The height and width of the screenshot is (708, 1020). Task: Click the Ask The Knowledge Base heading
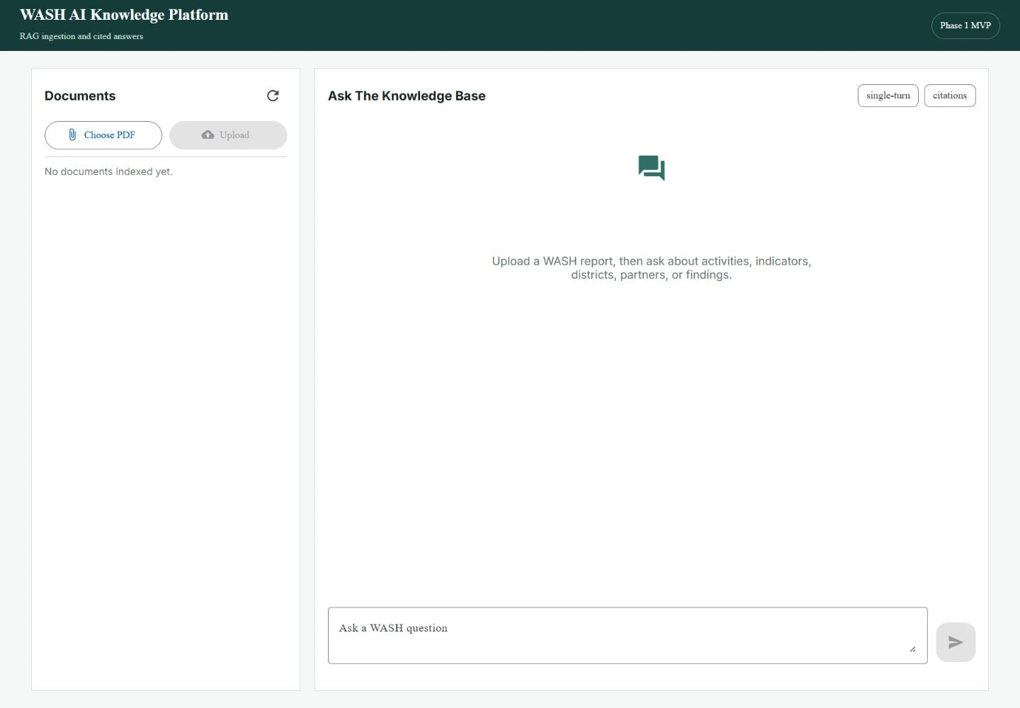coord(407,96)
